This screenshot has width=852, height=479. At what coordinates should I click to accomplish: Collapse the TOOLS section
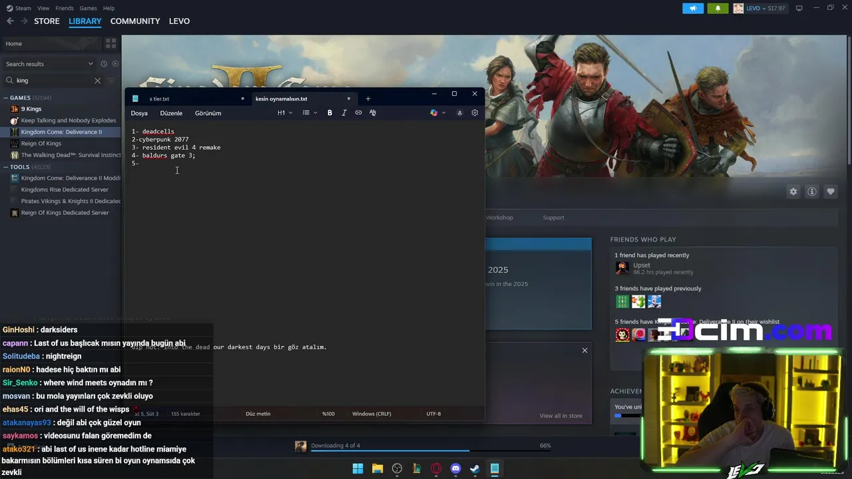(5, 167)
